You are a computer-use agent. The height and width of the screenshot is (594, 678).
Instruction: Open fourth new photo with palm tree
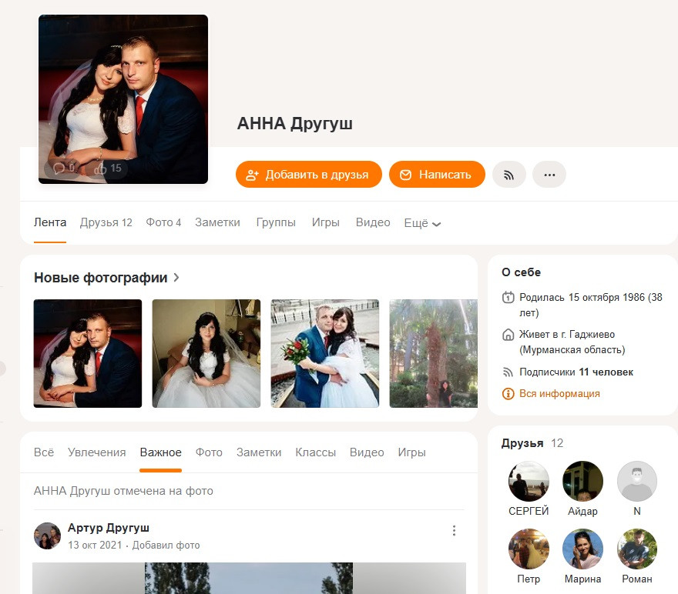click(433, 353)
